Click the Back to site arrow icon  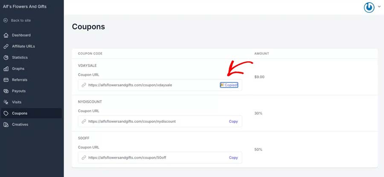click(6, 20)
